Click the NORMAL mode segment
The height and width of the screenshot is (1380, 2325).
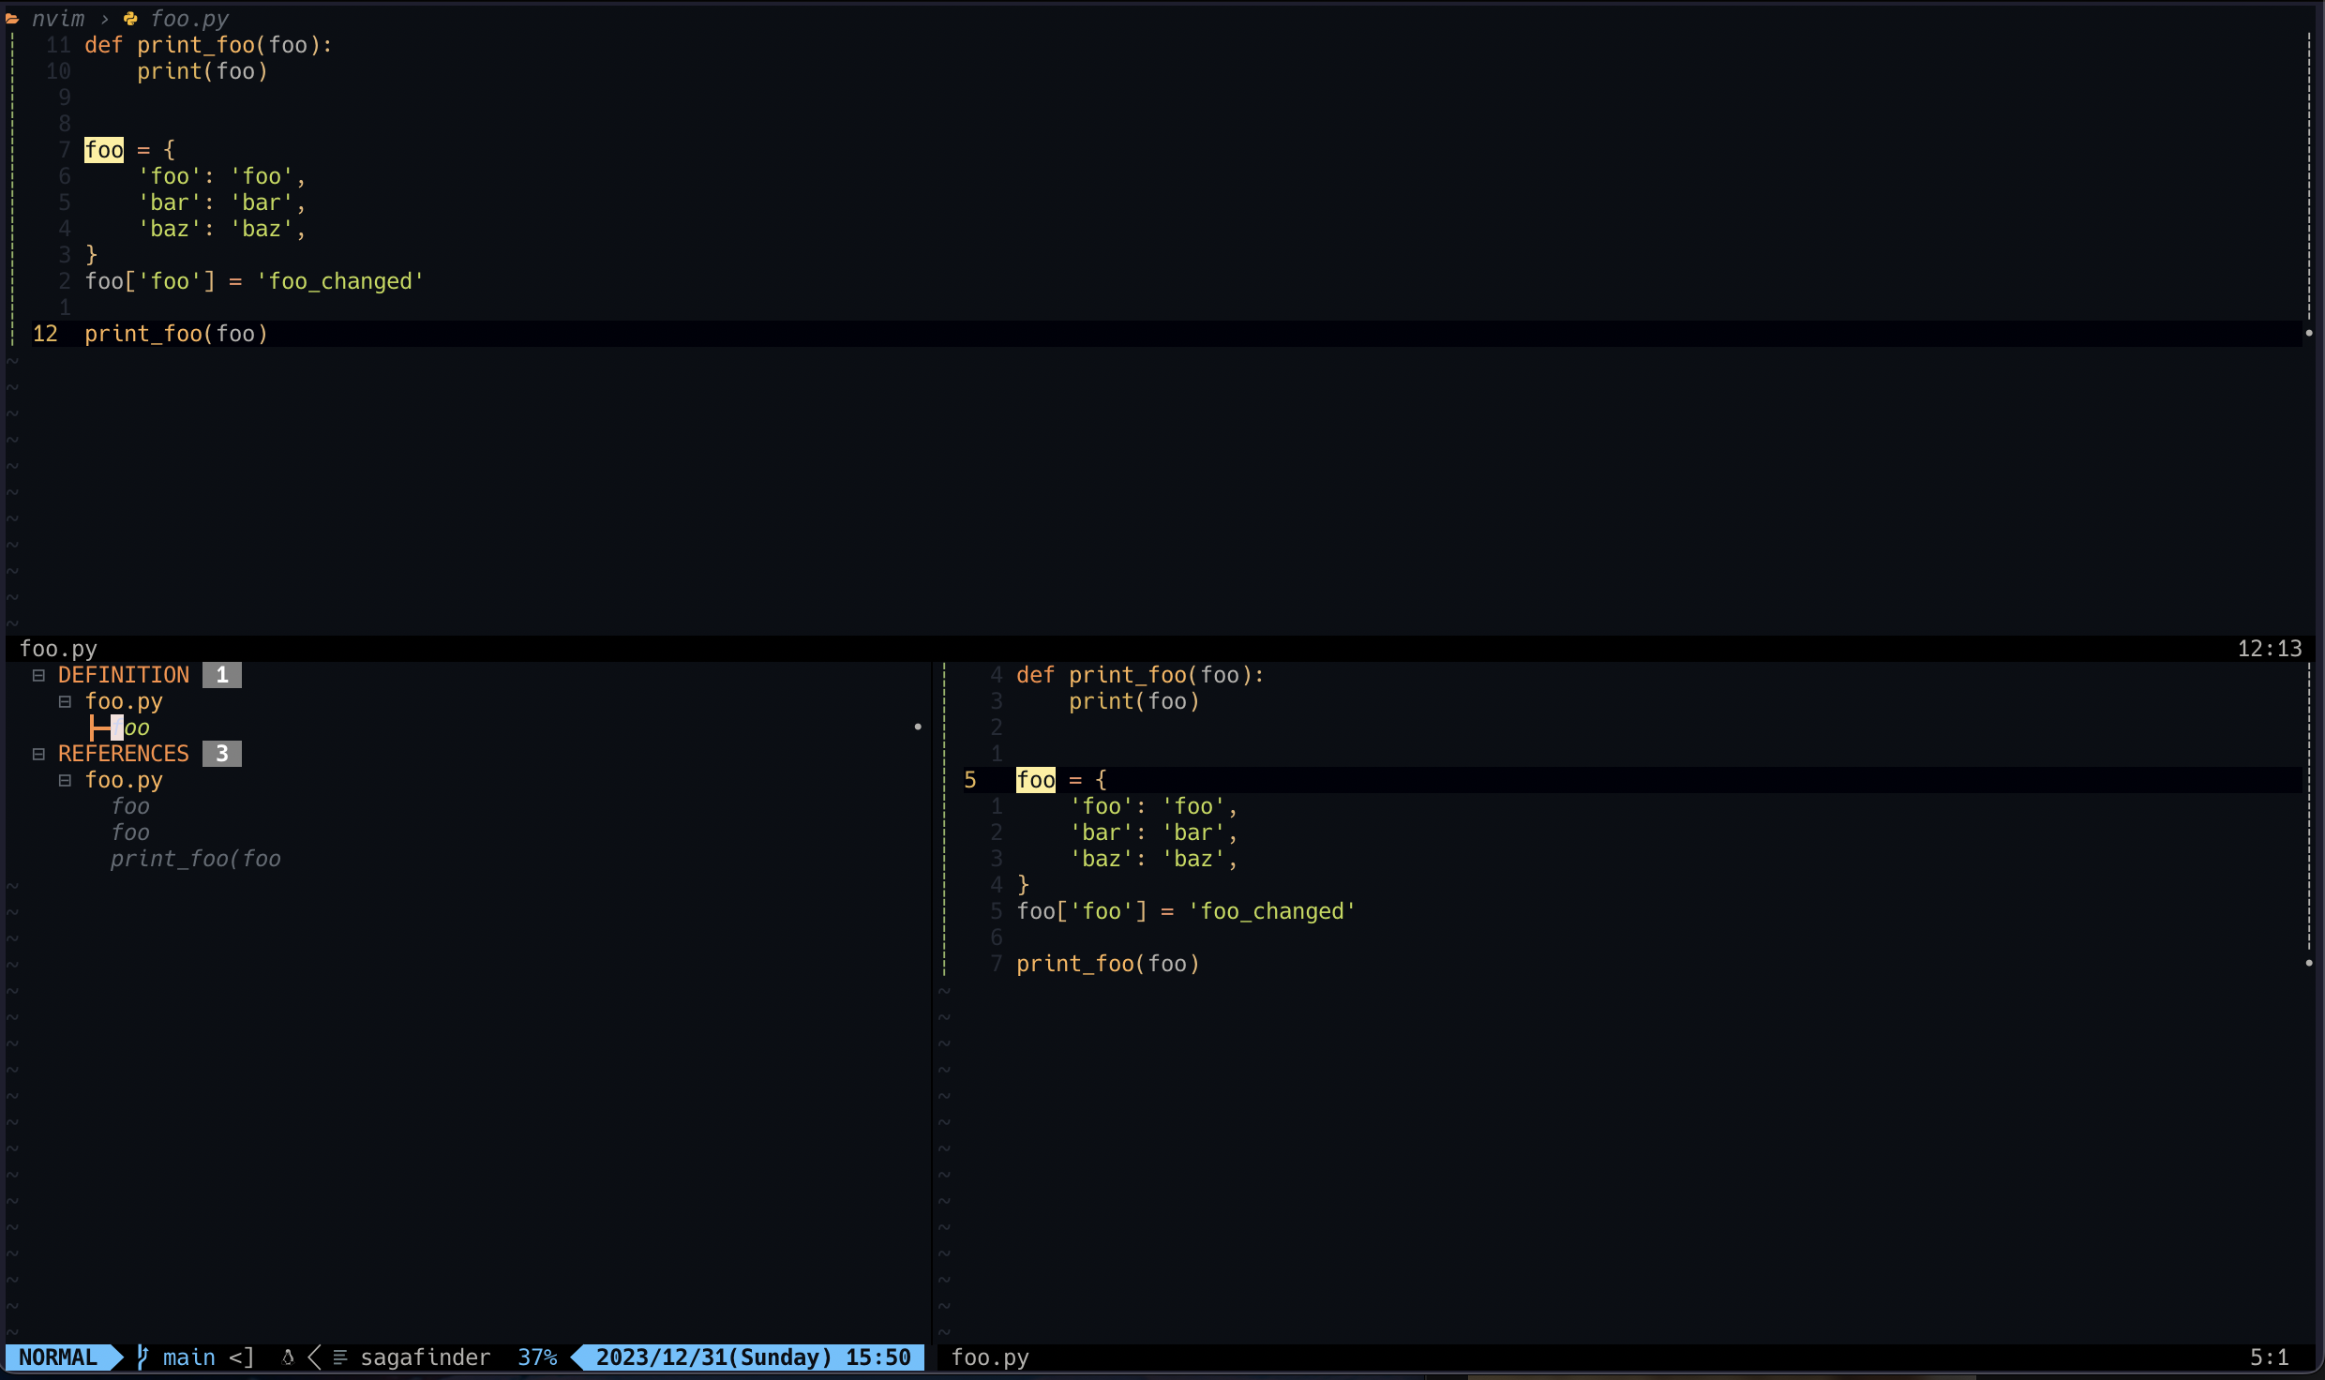point(59,1357)
